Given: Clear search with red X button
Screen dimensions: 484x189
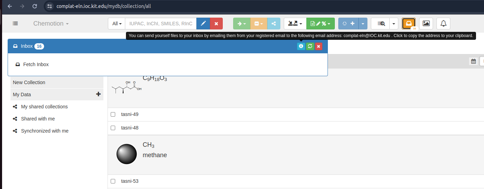Looking at the screenshot, I should 216,24.
